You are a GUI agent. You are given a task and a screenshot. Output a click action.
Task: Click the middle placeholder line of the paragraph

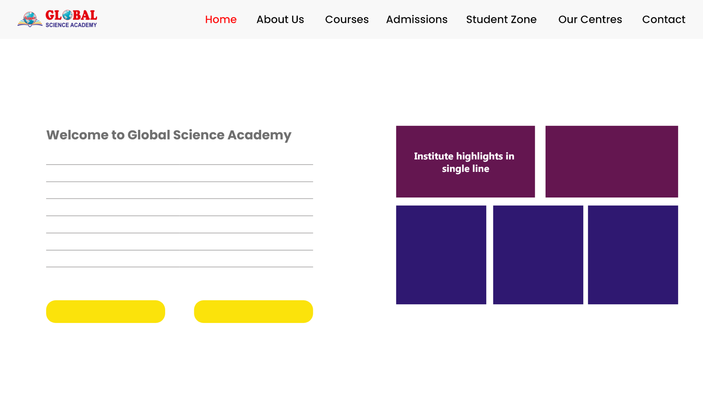pos(179,215)
